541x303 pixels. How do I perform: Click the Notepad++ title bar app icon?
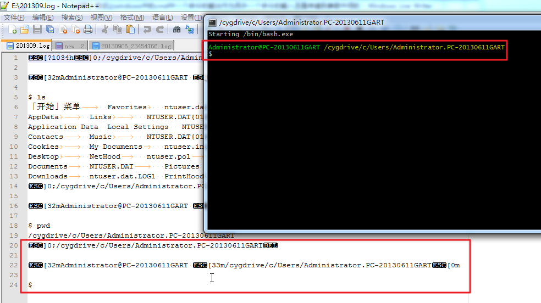coord(5,5)
